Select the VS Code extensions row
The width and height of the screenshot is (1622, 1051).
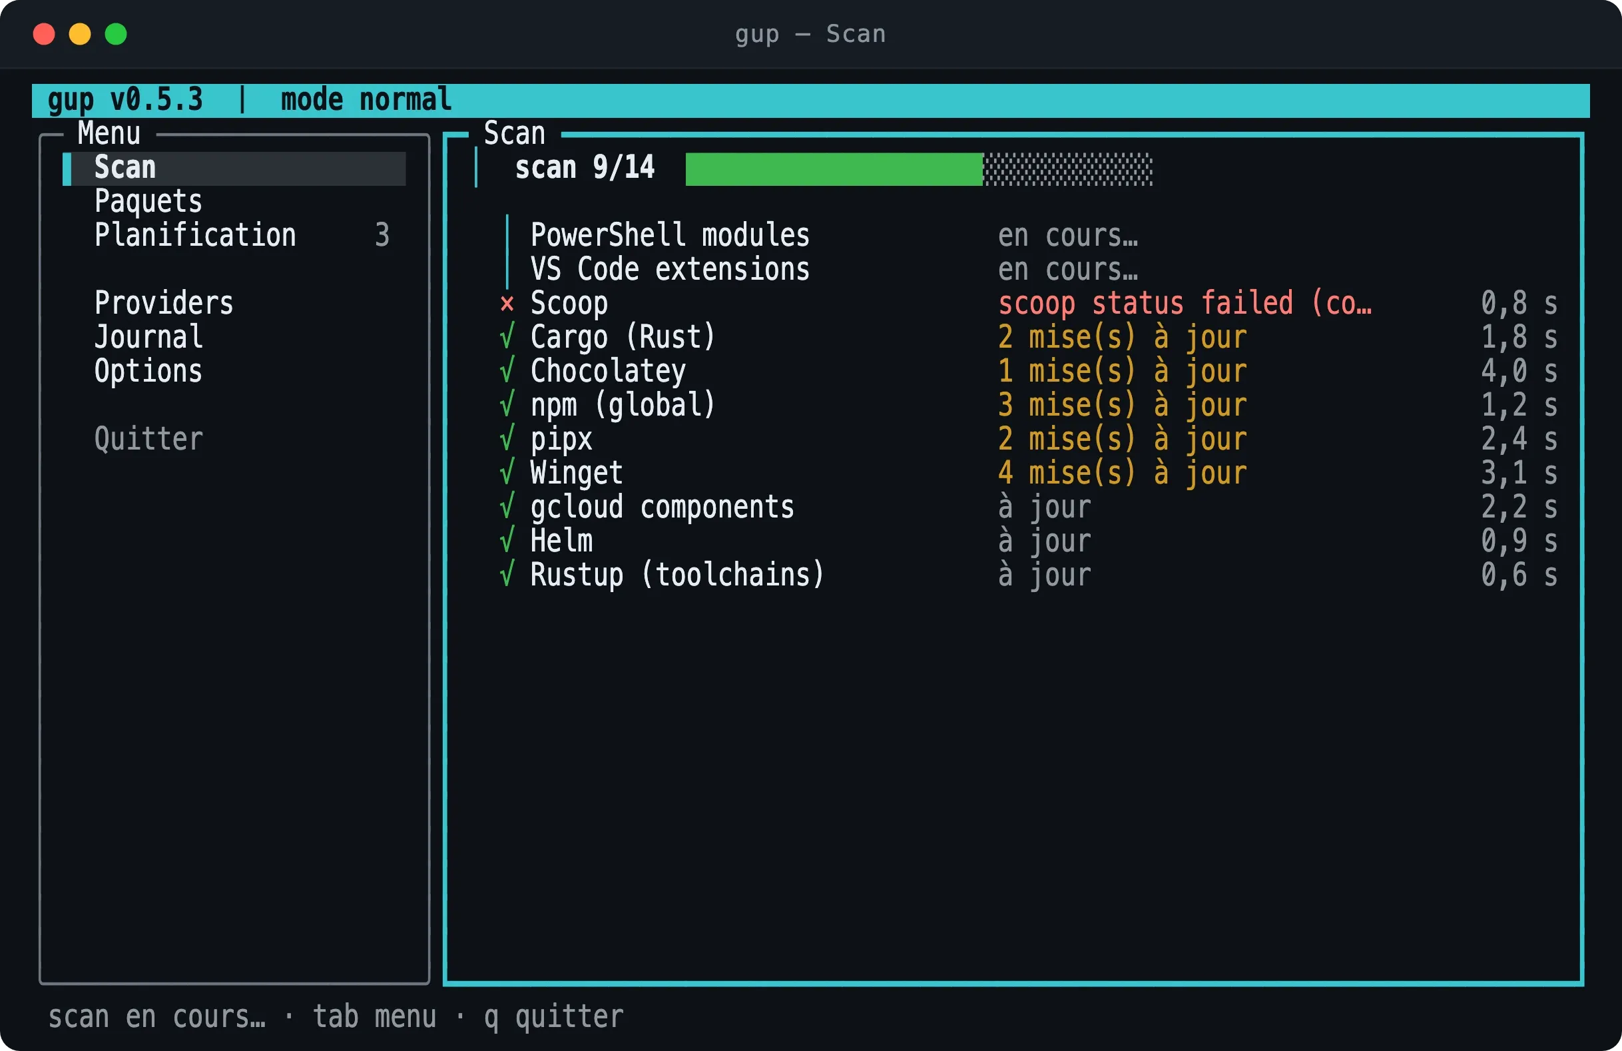click(x=1027, y=269)
